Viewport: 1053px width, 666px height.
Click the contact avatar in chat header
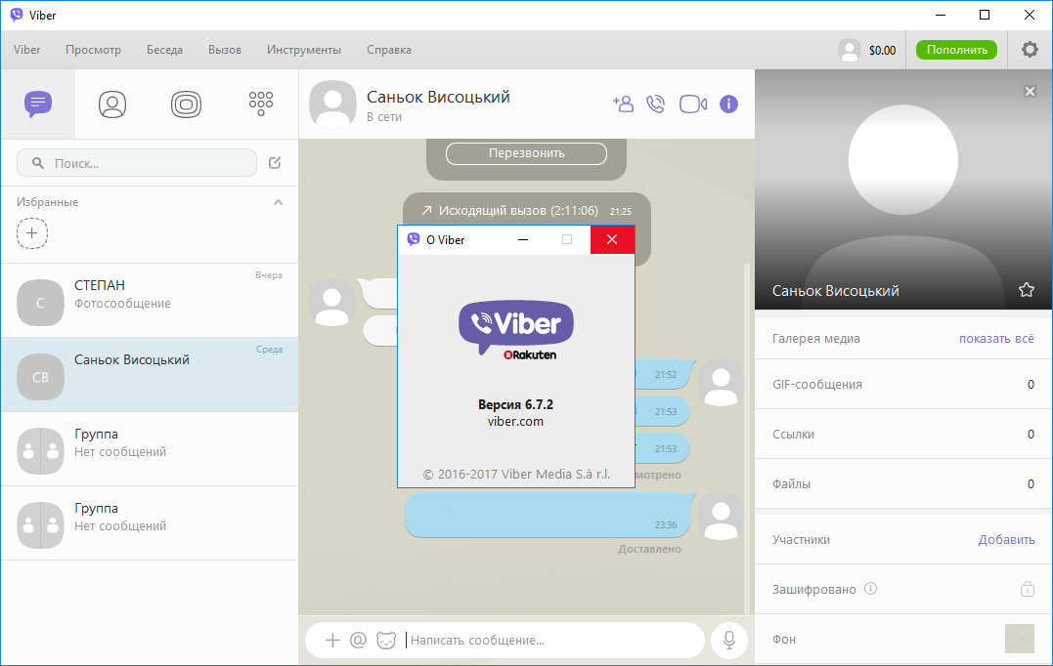point(332,104)
